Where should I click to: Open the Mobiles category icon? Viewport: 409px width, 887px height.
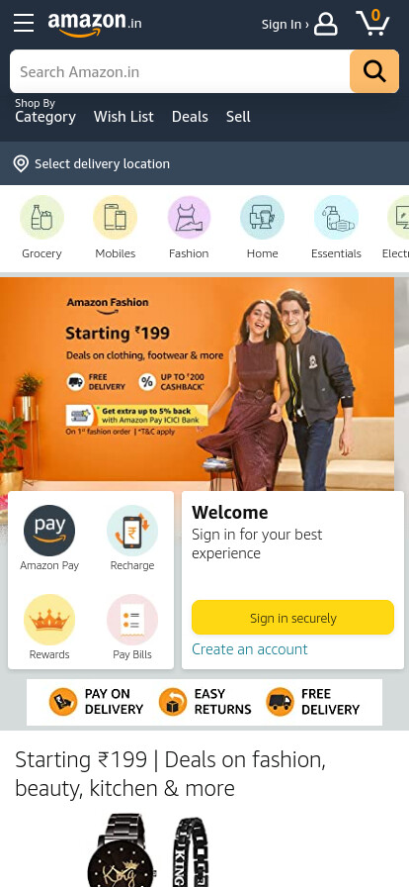click(x=116, y=218)
